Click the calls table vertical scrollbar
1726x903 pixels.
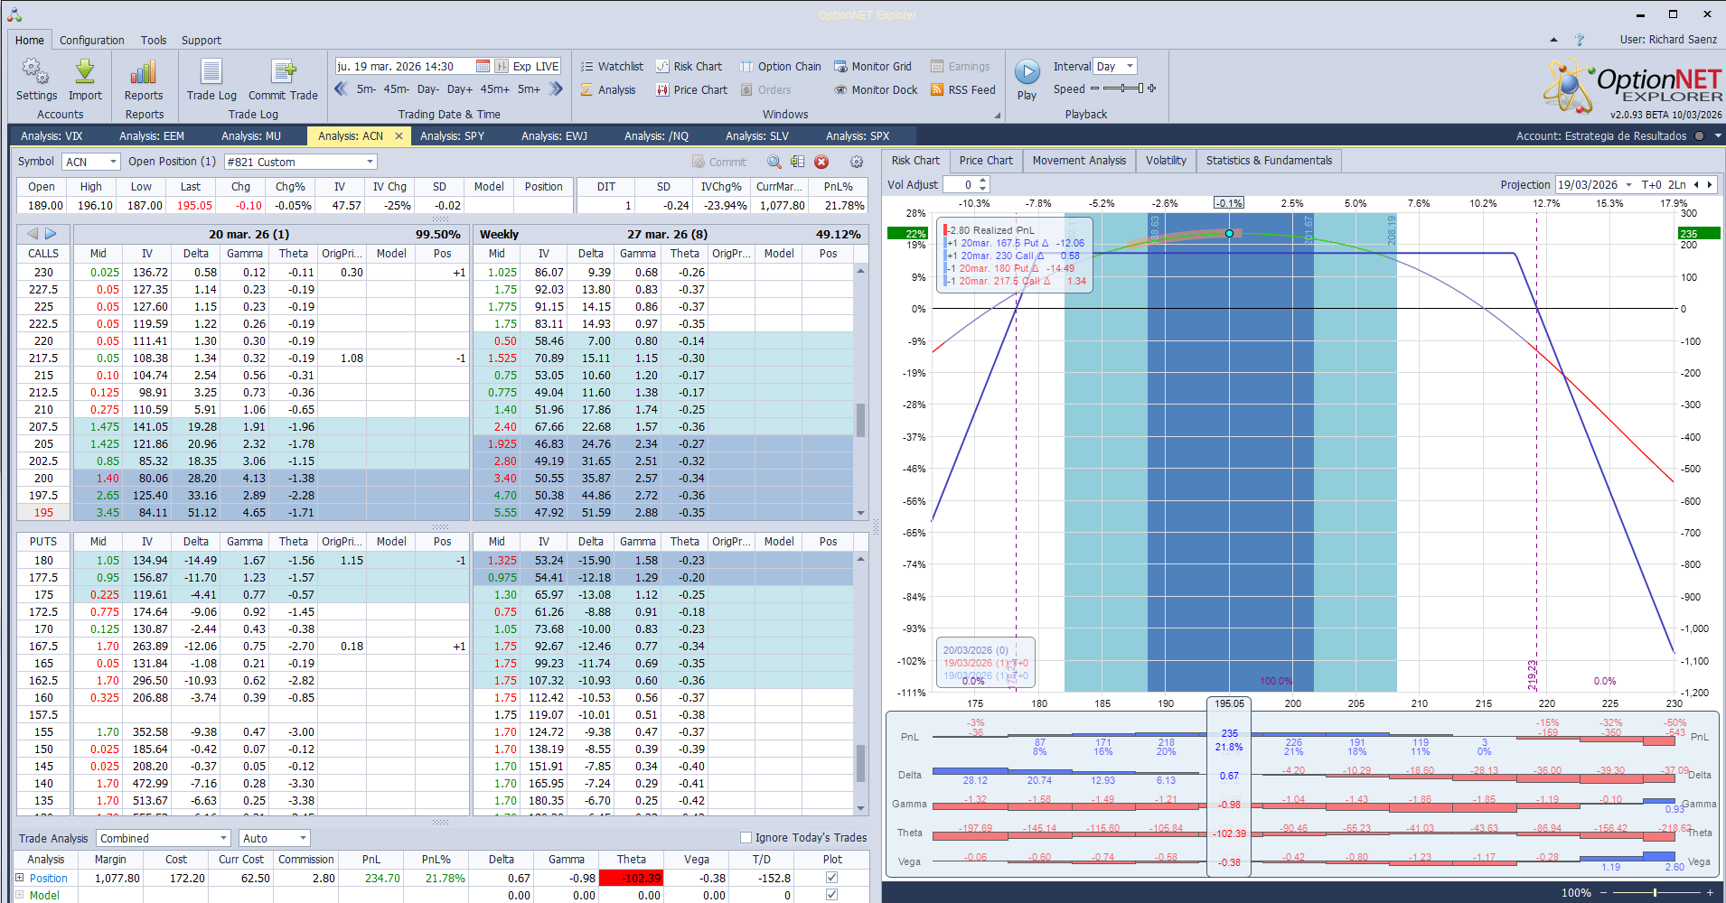click(x=860, y=392)
